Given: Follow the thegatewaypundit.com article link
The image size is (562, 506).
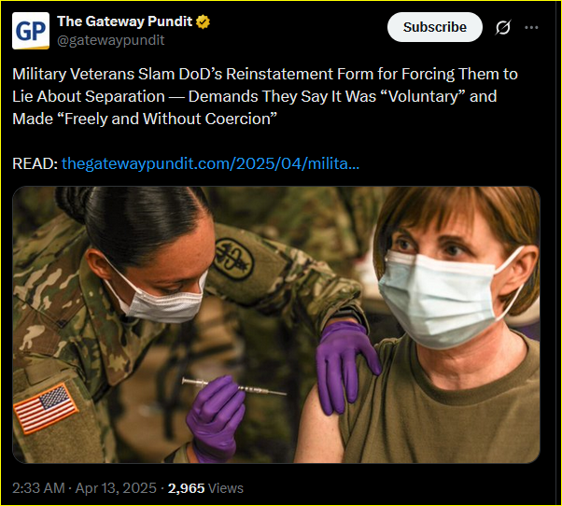Looking at the screenshot, I should point(210,163).
